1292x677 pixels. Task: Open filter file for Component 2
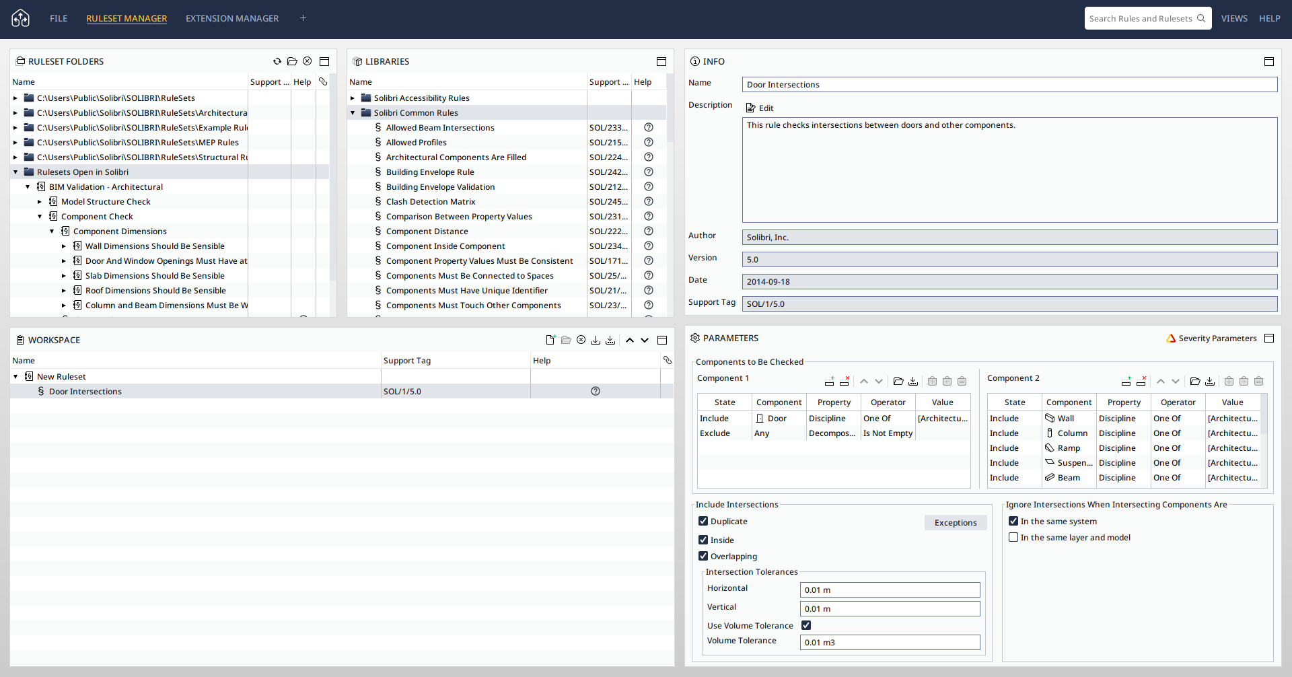[1195, 381]
